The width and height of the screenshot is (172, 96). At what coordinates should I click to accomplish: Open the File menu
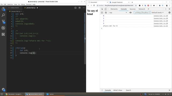2,5
